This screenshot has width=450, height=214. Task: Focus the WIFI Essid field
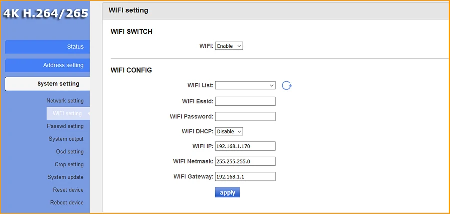(x=245, y=101)
